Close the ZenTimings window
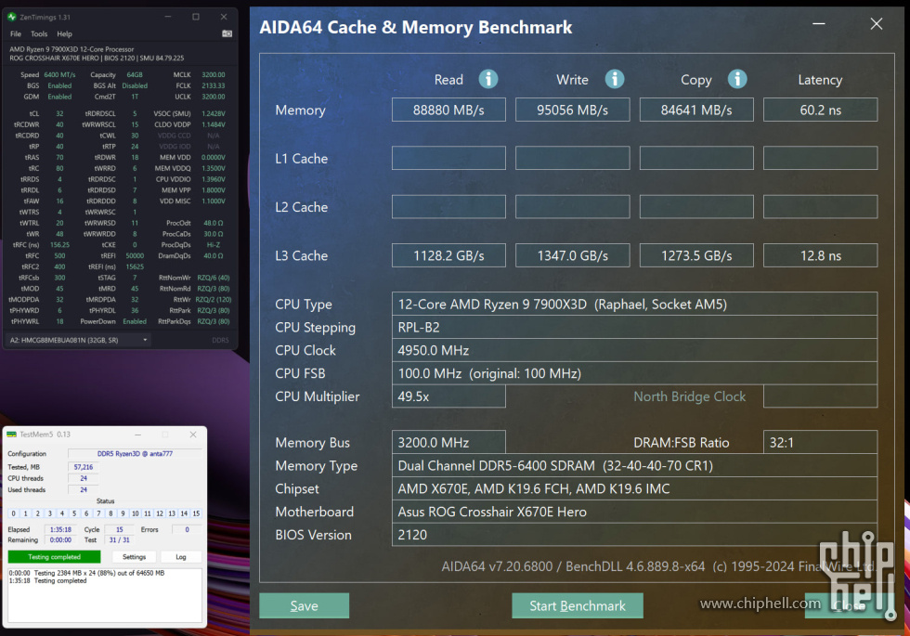This screenshot has height=636, width=910. (x=224, y=17)
